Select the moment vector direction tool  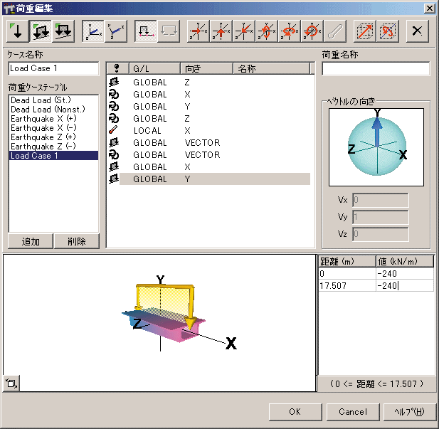(388, 31)
